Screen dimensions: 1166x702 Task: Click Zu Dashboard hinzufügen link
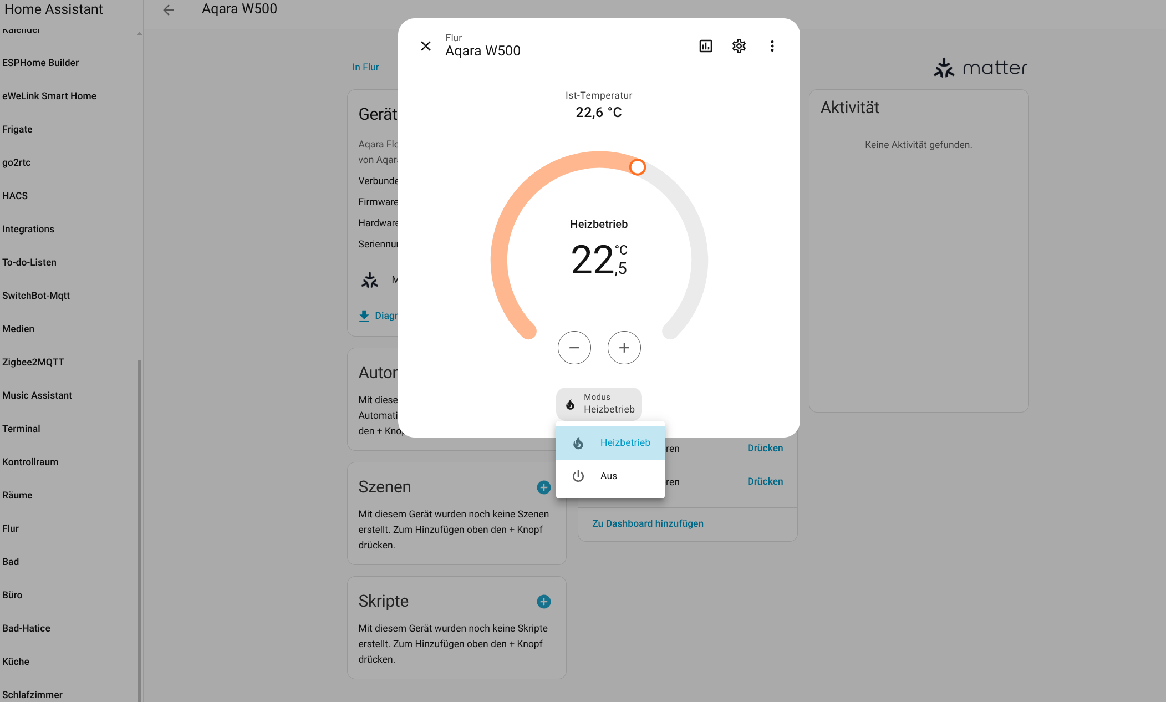648,523
